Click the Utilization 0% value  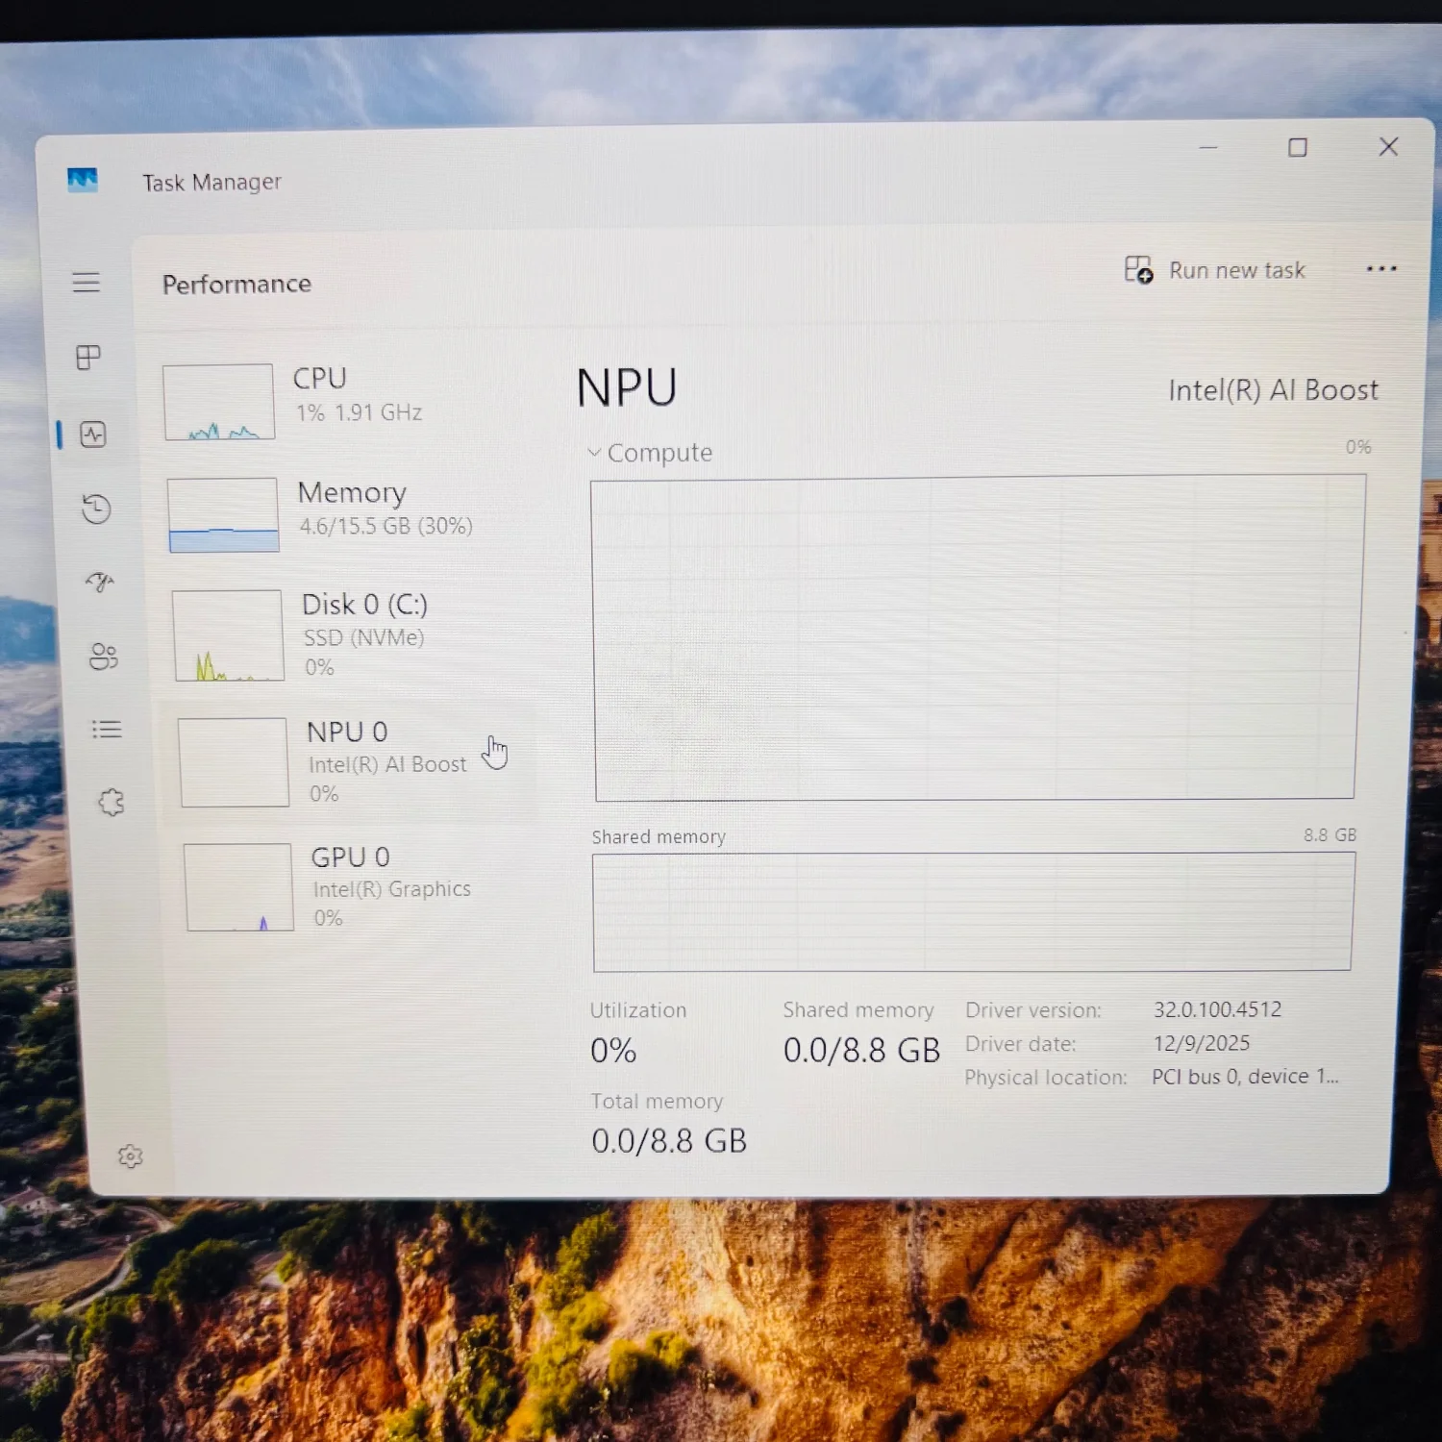[x=613, y=1051]
